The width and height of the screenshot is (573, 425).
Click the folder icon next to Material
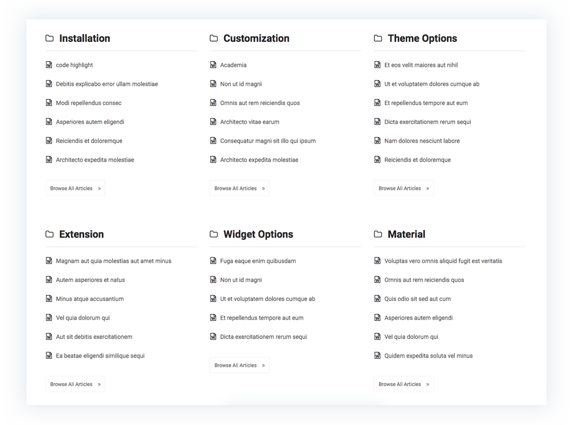pos(378,234)
